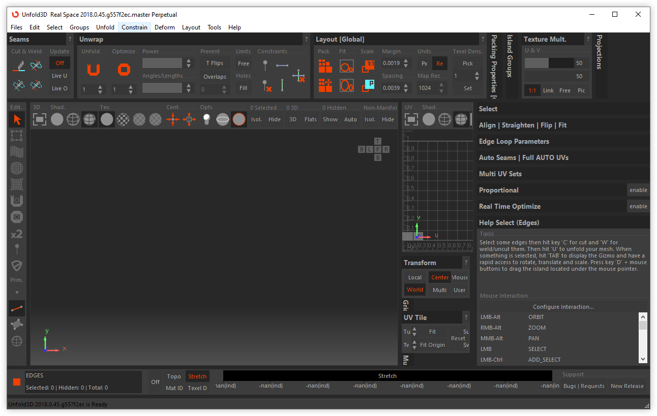Click the lower Fit ovals icon in Layout
The image size is (657, 416).
pyautogui.click(x=347, y=85)
